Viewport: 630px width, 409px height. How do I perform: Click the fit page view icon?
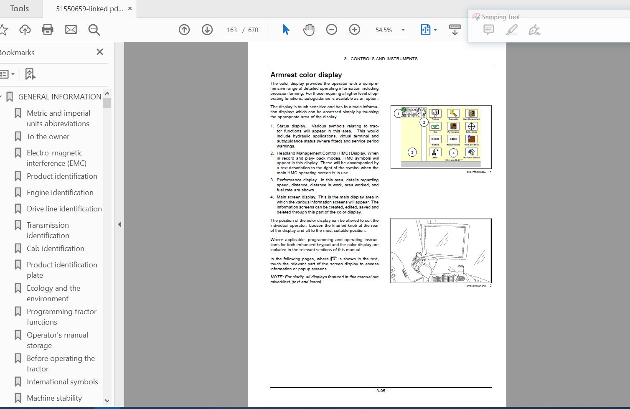click(x=425, y=30)
